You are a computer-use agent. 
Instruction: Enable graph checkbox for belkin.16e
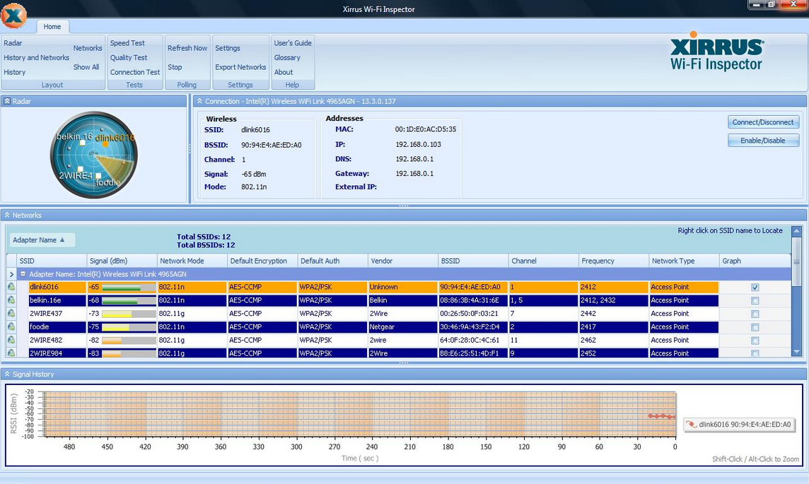pos(755,300)
